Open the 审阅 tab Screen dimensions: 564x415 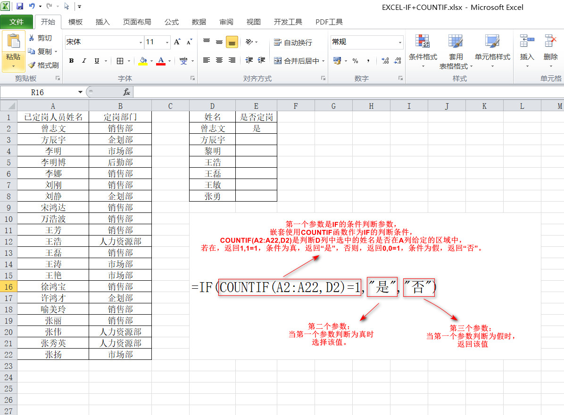226,22
